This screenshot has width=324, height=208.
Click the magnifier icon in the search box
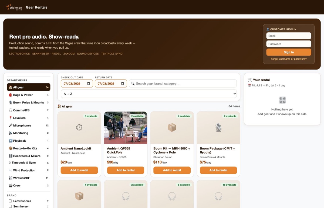click(x=133, y=84)
